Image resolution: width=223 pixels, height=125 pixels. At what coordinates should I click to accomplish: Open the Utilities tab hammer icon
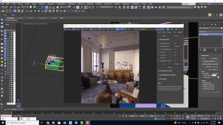219,25
